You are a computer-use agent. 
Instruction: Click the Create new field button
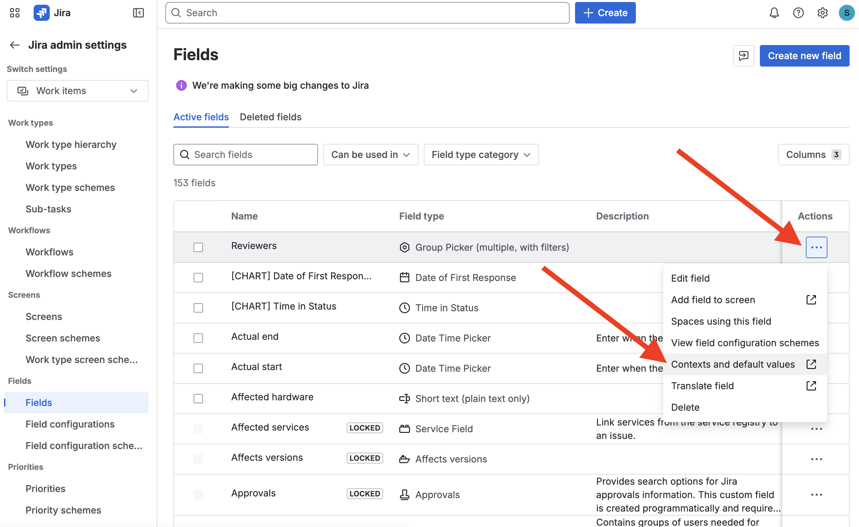(x=804, y=56)
